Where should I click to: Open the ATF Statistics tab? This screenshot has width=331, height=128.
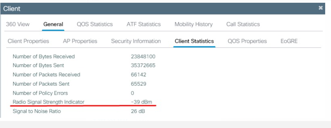point(144,24)
